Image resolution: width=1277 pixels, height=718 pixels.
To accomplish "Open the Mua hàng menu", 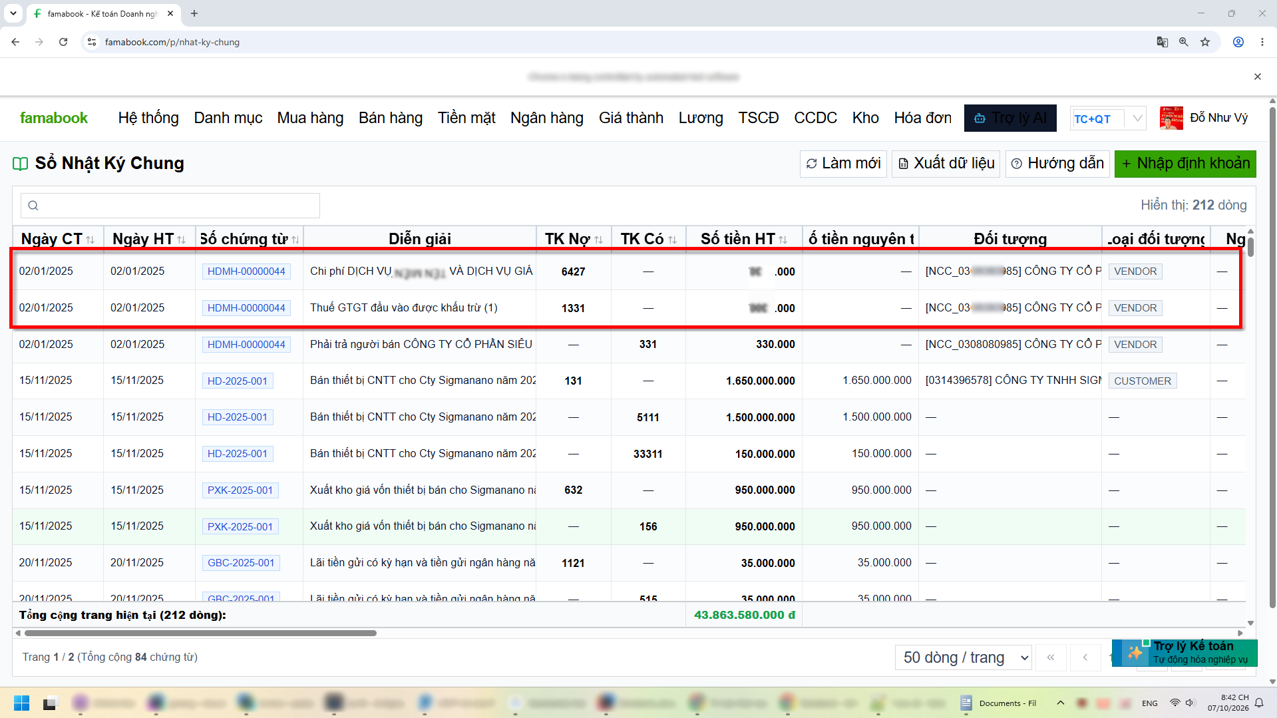I will 310,118.
